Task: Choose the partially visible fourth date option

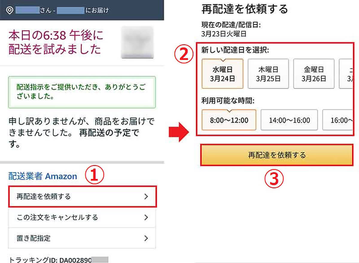Action: click(346, 74)
